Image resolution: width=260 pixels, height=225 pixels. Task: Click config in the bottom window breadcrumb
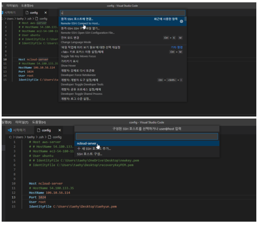(57, 137)
